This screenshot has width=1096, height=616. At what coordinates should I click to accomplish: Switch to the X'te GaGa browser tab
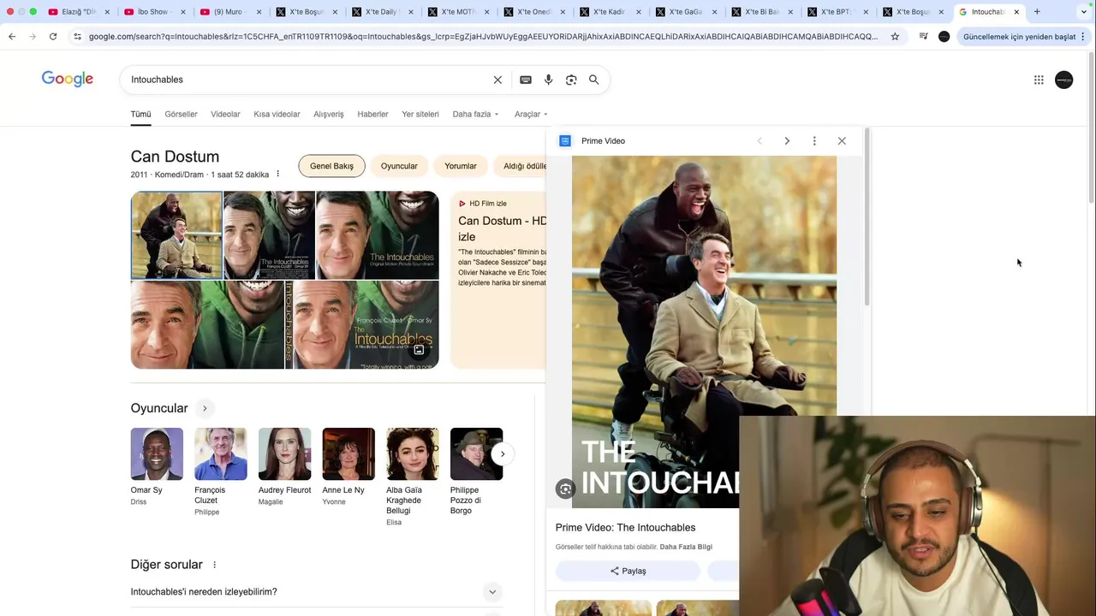[x=685, y=12]
